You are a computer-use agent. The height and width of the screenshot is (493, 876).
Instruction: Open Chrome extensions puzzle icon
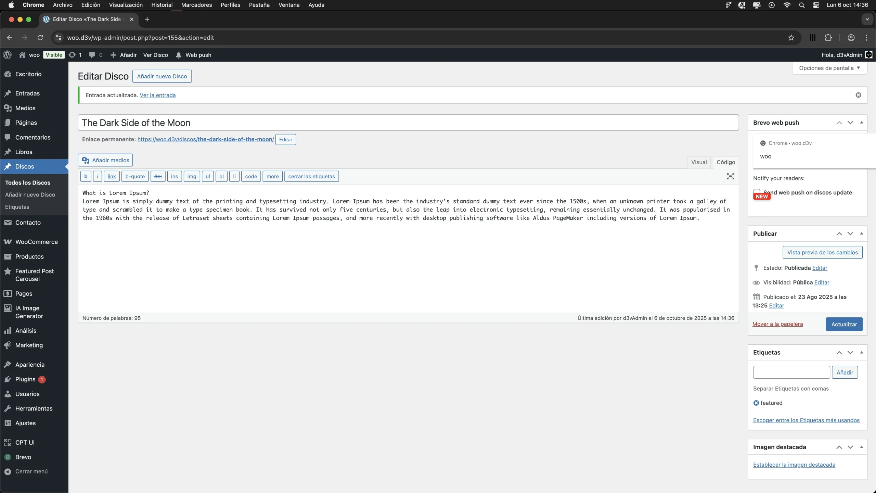(828, 38)
